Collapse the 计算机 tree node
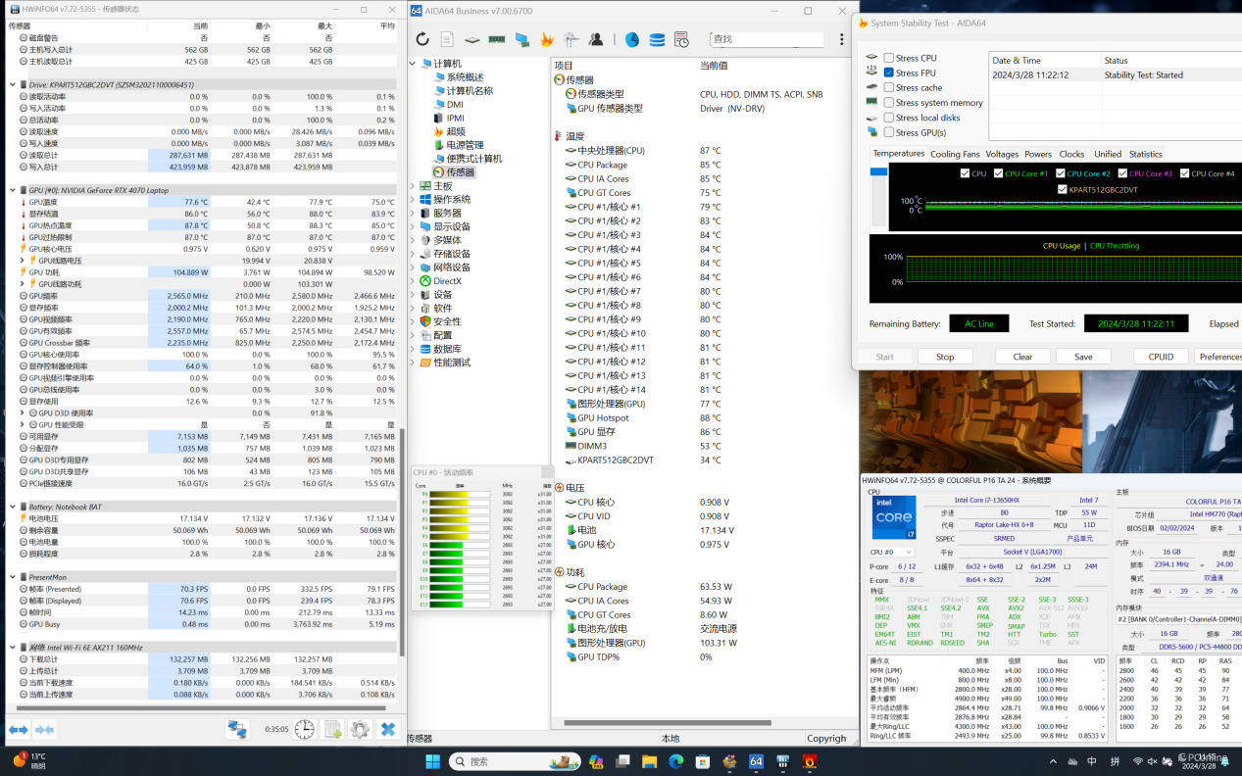This screenshot has width=1242, height=776. pos(413,64)
